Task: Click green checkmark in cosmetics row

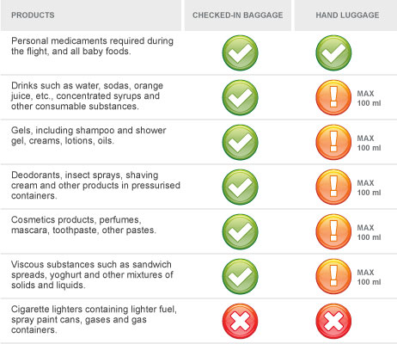Action: coord(240,231)
